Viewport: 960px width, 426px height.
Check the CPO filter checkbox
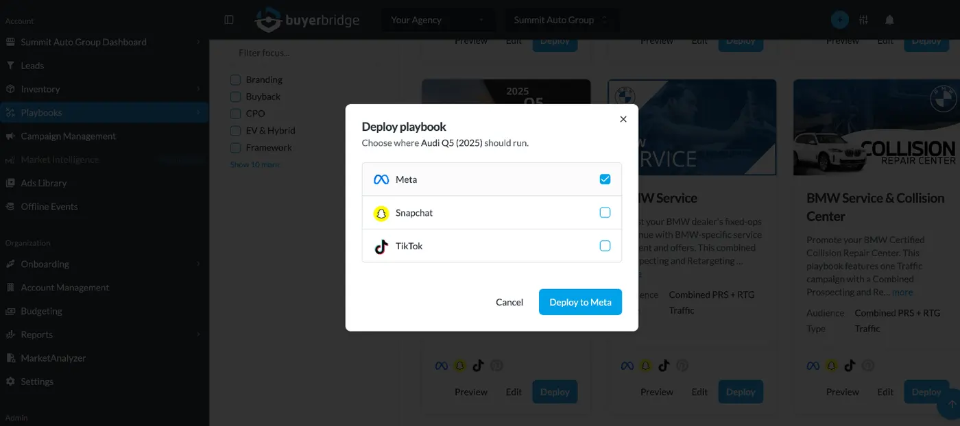pos(235,114)
